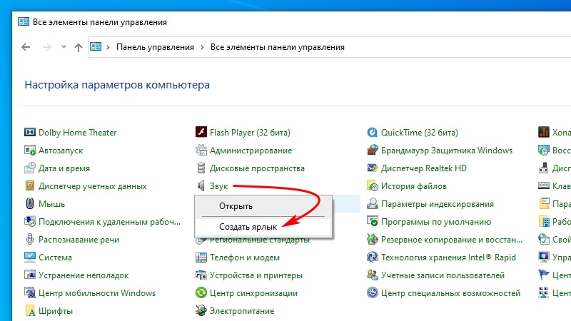Open Брандмауэр Защитника Windows link

tap(447, 151)
